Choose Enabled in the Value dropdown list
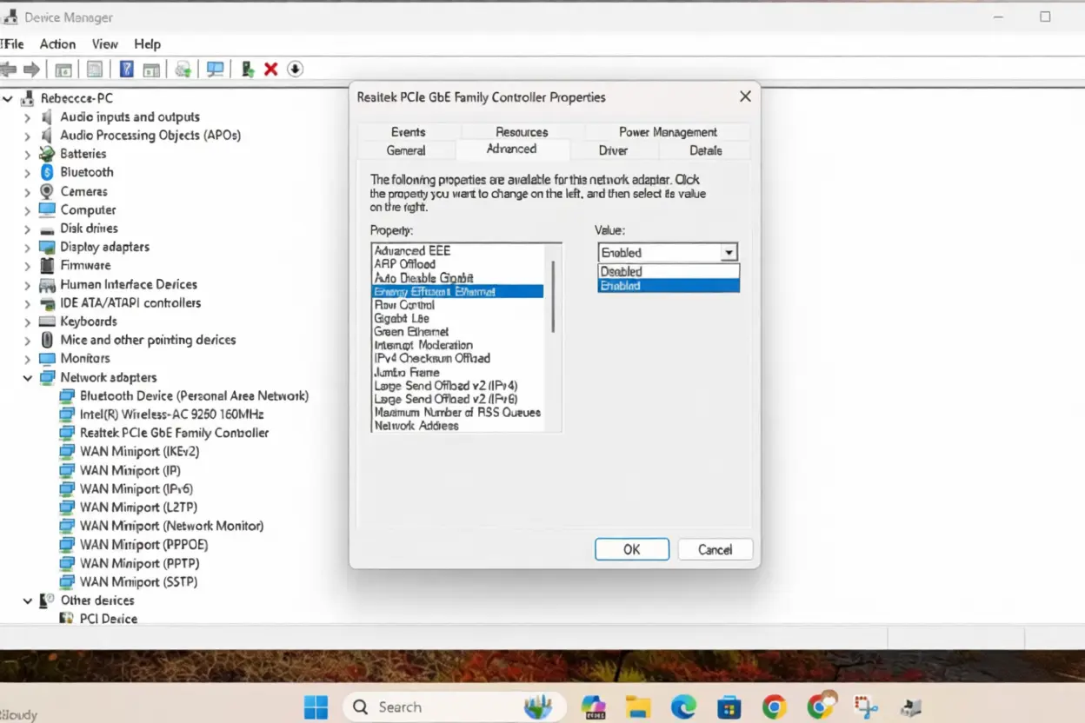Viewport: 1085px width, 723px height. (x=669, y=285)
